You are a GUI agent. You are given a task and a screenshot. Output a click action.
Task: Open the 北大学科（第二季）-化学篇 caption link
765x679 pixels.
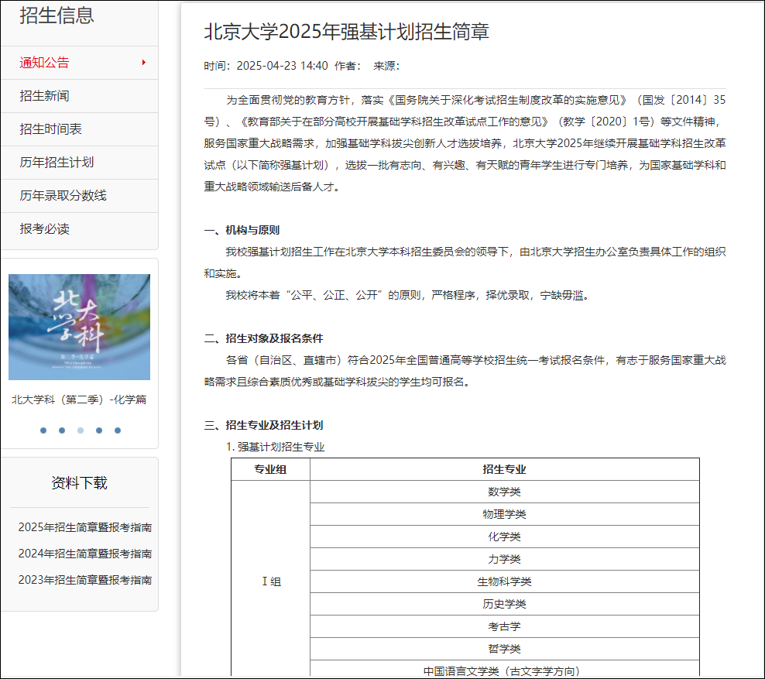[x=79, y=400]
